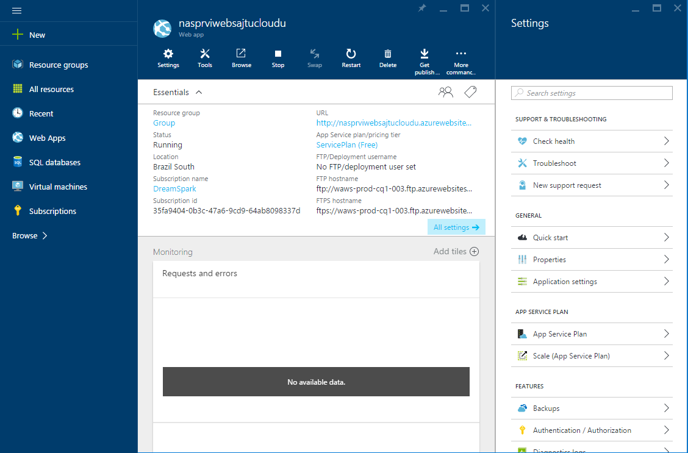Delete the web app
Image resolution: width=688 pixels, height=453 pixels.
pyautogui.click(x=387, y=59)
